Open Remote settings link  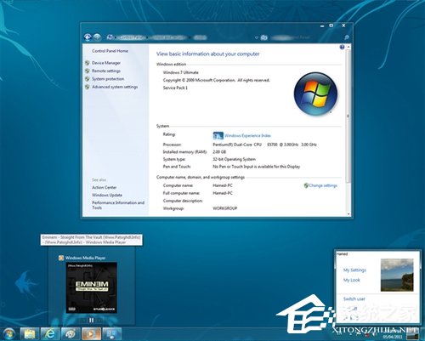106,71
